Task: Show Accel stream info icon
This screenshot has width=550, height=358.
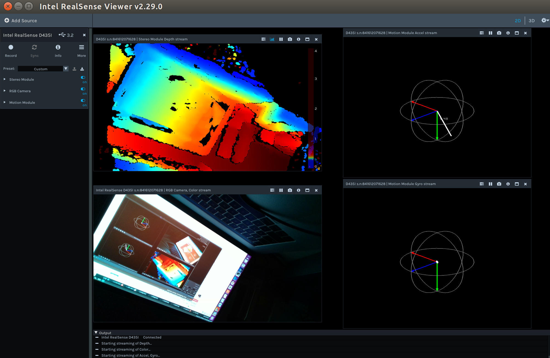Action: coord(508,33)
